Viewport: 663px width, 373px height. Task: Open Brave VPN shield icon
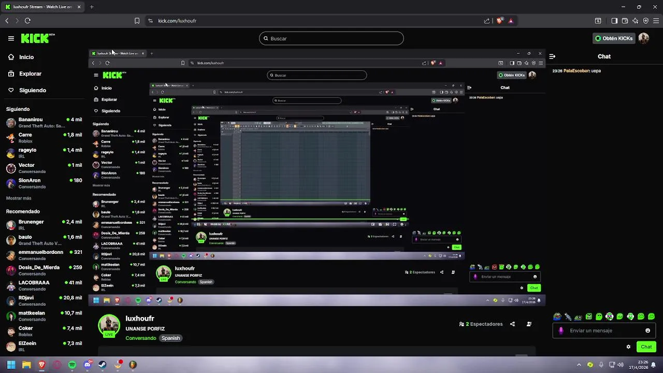(646, 21)
